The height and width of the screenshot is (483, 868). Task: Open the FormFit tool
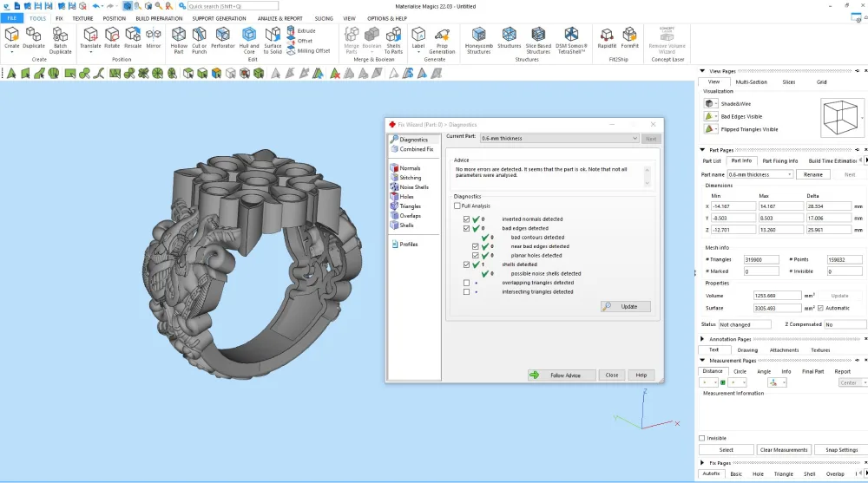click(x=629, y=38)
